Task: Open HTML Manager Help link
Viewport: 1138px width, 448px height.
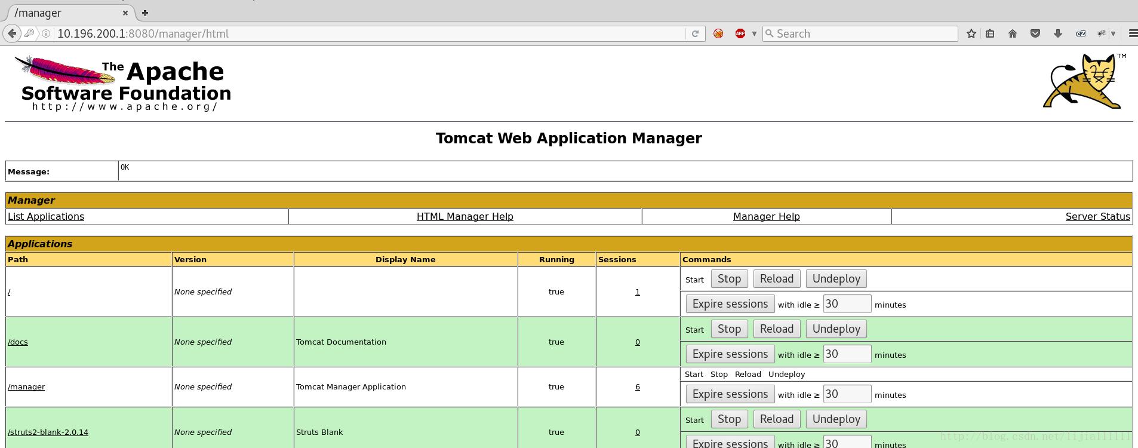Action: [465, 216]
